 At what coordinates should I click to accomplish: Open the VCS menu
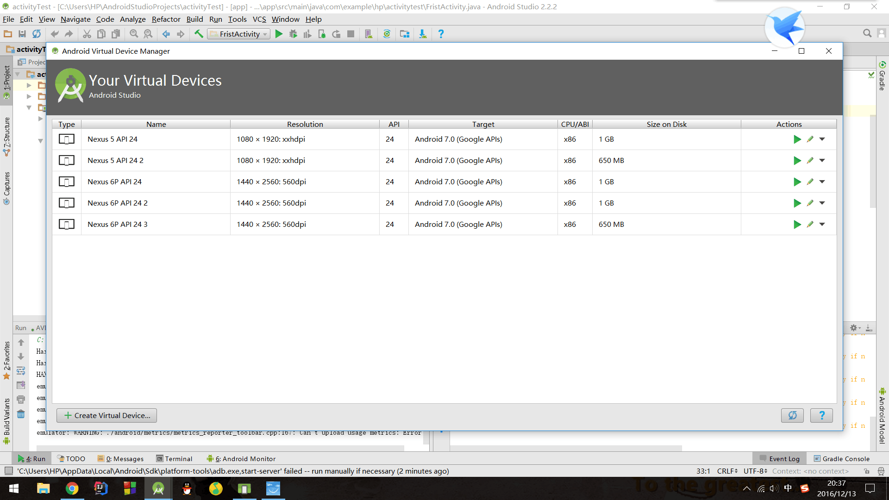pyautogui.click(x=259, y=19)
